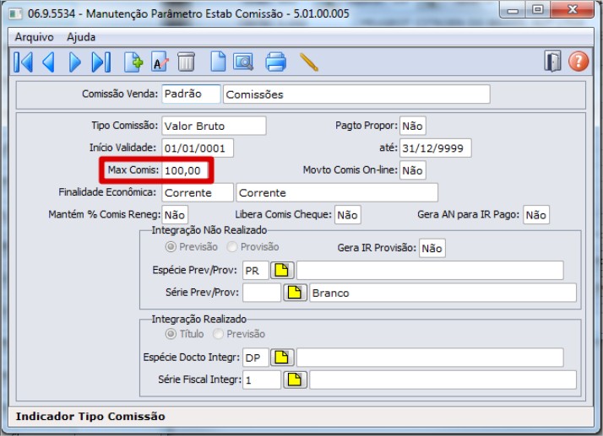
Task: Click Libera Comis Cheque Não field
Action: coord(348,215)
